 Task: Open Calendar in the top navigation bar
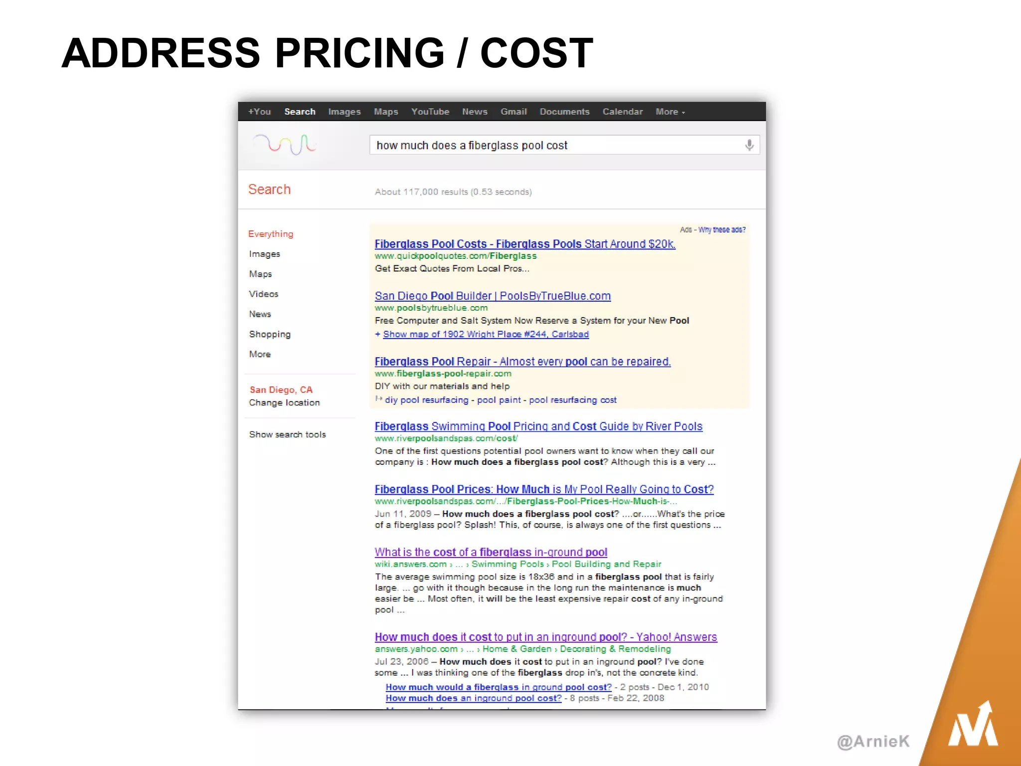tap(622, 112)
